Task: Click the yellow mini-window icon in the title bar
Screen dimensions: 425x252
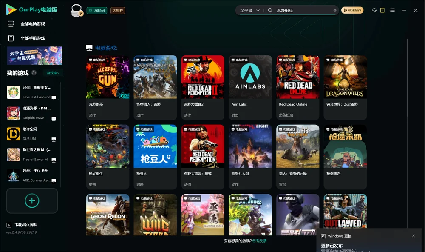Action: [382, 10]
